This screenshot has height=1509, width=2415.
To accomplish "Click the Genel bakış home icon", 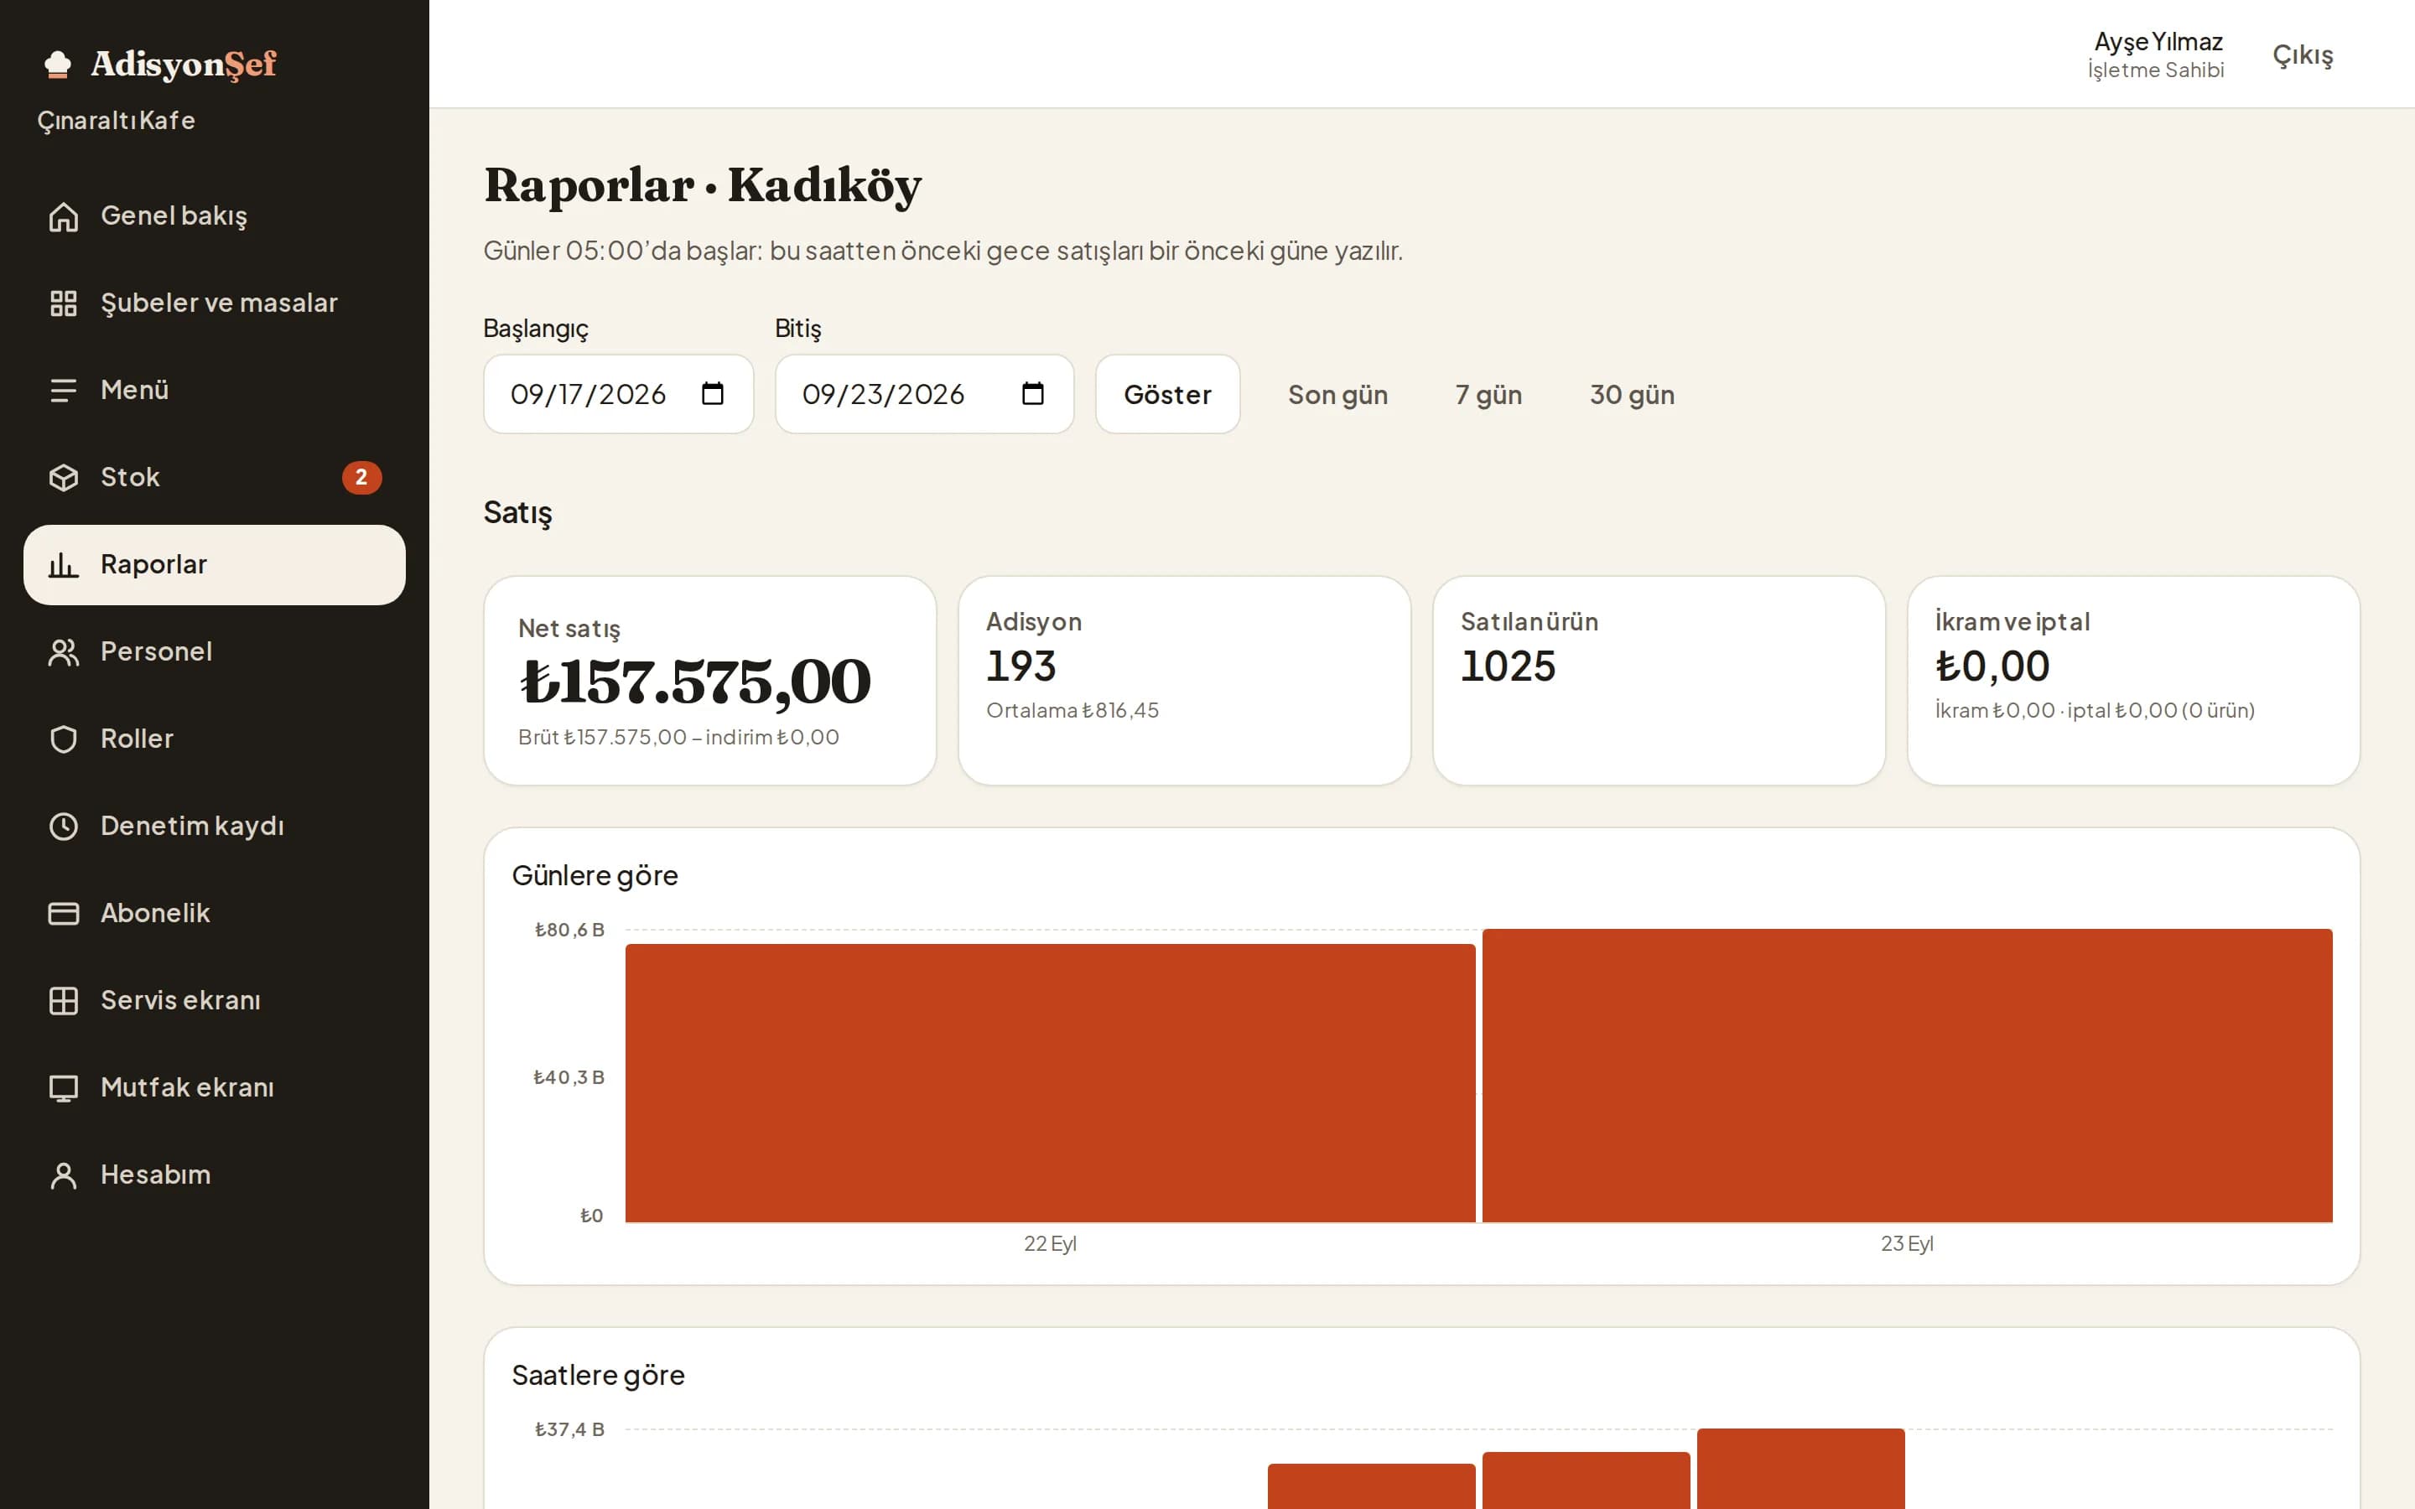I will pos(64,216).
